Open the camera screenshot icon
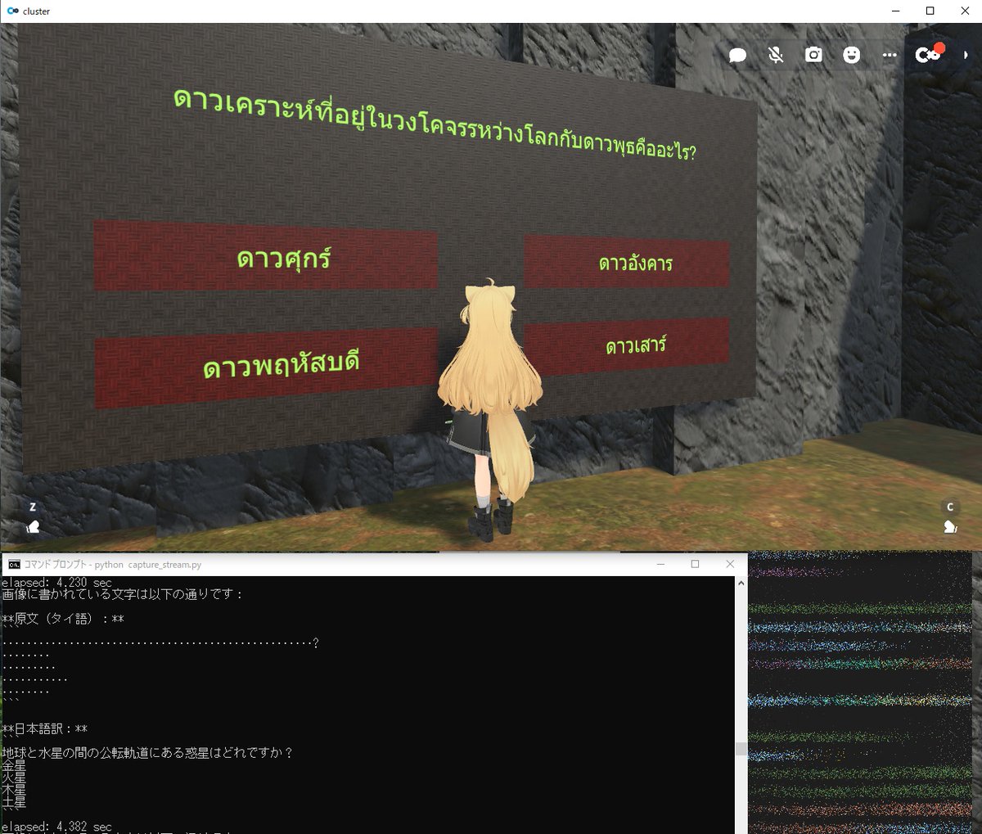Viewport: 982px width, 834px height. click(813, 55)
